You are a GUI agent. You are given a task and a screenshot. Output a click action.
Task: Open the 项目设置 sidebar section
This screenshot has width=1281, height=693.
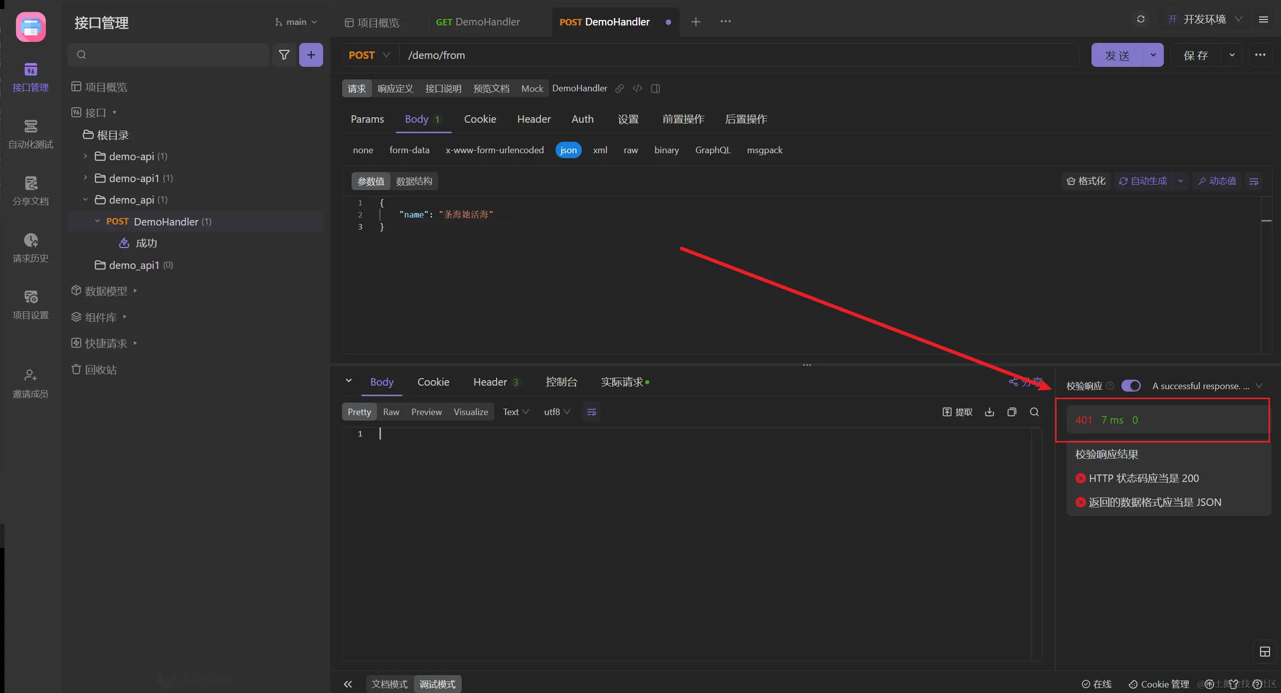point(30,305)
